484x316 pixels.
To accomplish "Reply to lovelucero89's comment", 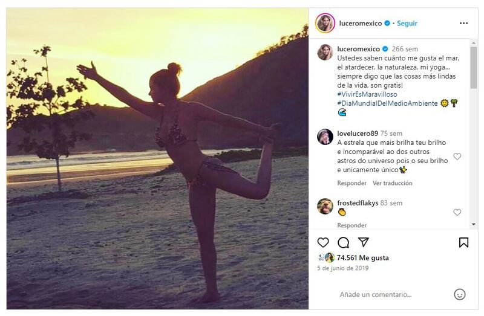I will tap(352, 183).
